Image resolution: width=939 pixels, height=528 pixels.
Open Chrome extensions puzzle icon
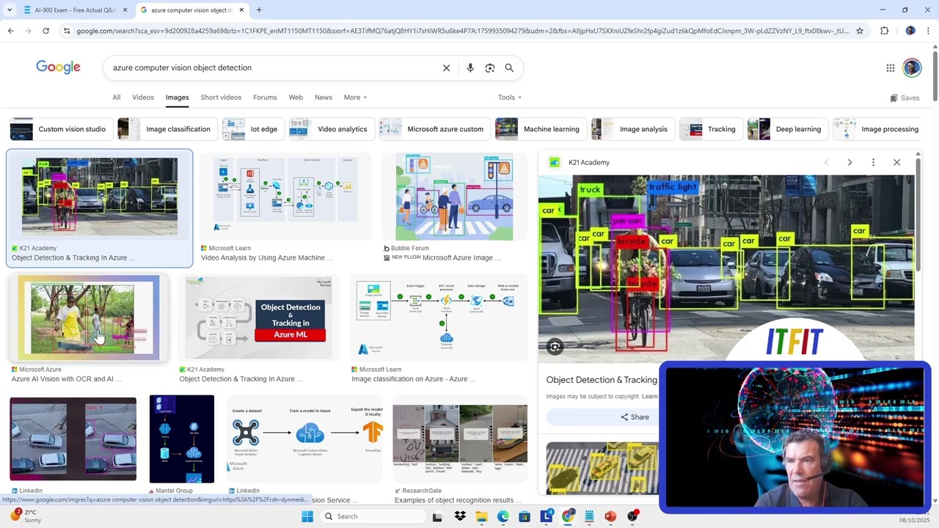884,31
